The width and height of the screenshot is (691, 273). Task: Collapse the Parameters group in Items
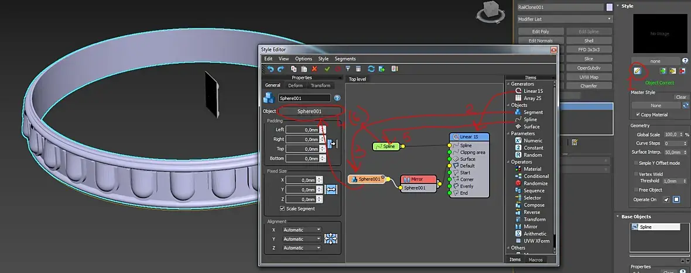pos(508,134)
